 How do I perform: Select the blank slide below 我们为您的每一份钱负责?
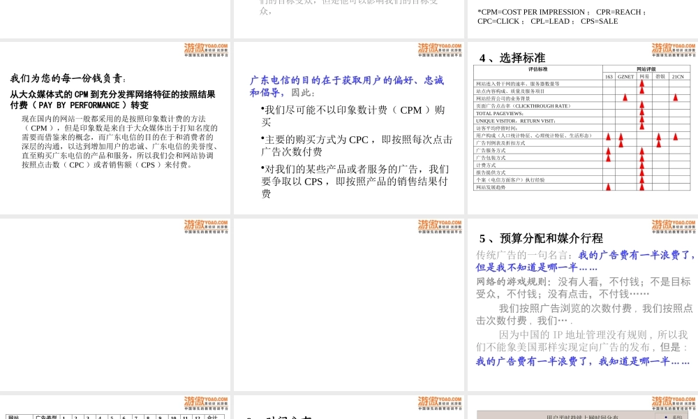[115, 304]
